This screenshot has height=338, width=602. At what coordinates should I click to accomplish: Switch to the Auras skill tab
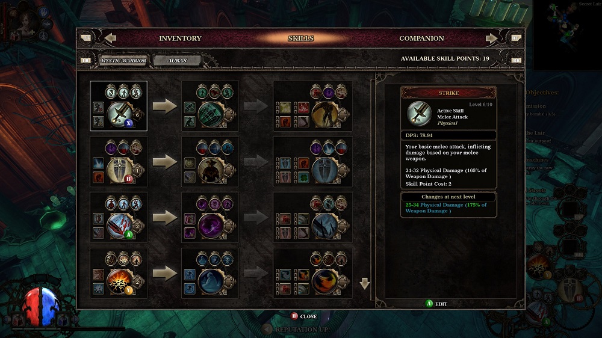coord(177,61)
